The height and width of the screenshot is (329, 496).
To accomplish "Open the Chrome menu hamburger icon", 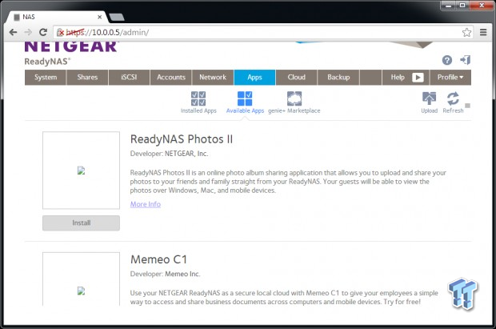I will tap(483, 32).
